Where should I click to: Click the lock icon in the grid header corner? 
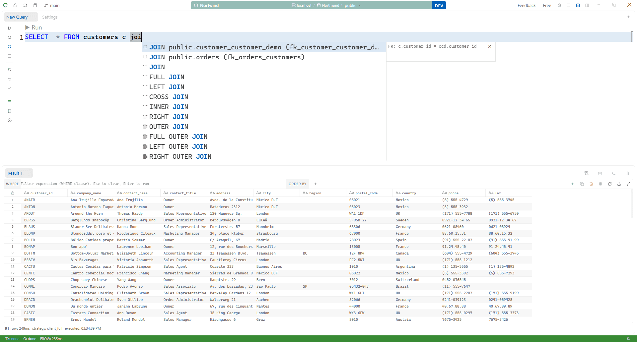13,193
